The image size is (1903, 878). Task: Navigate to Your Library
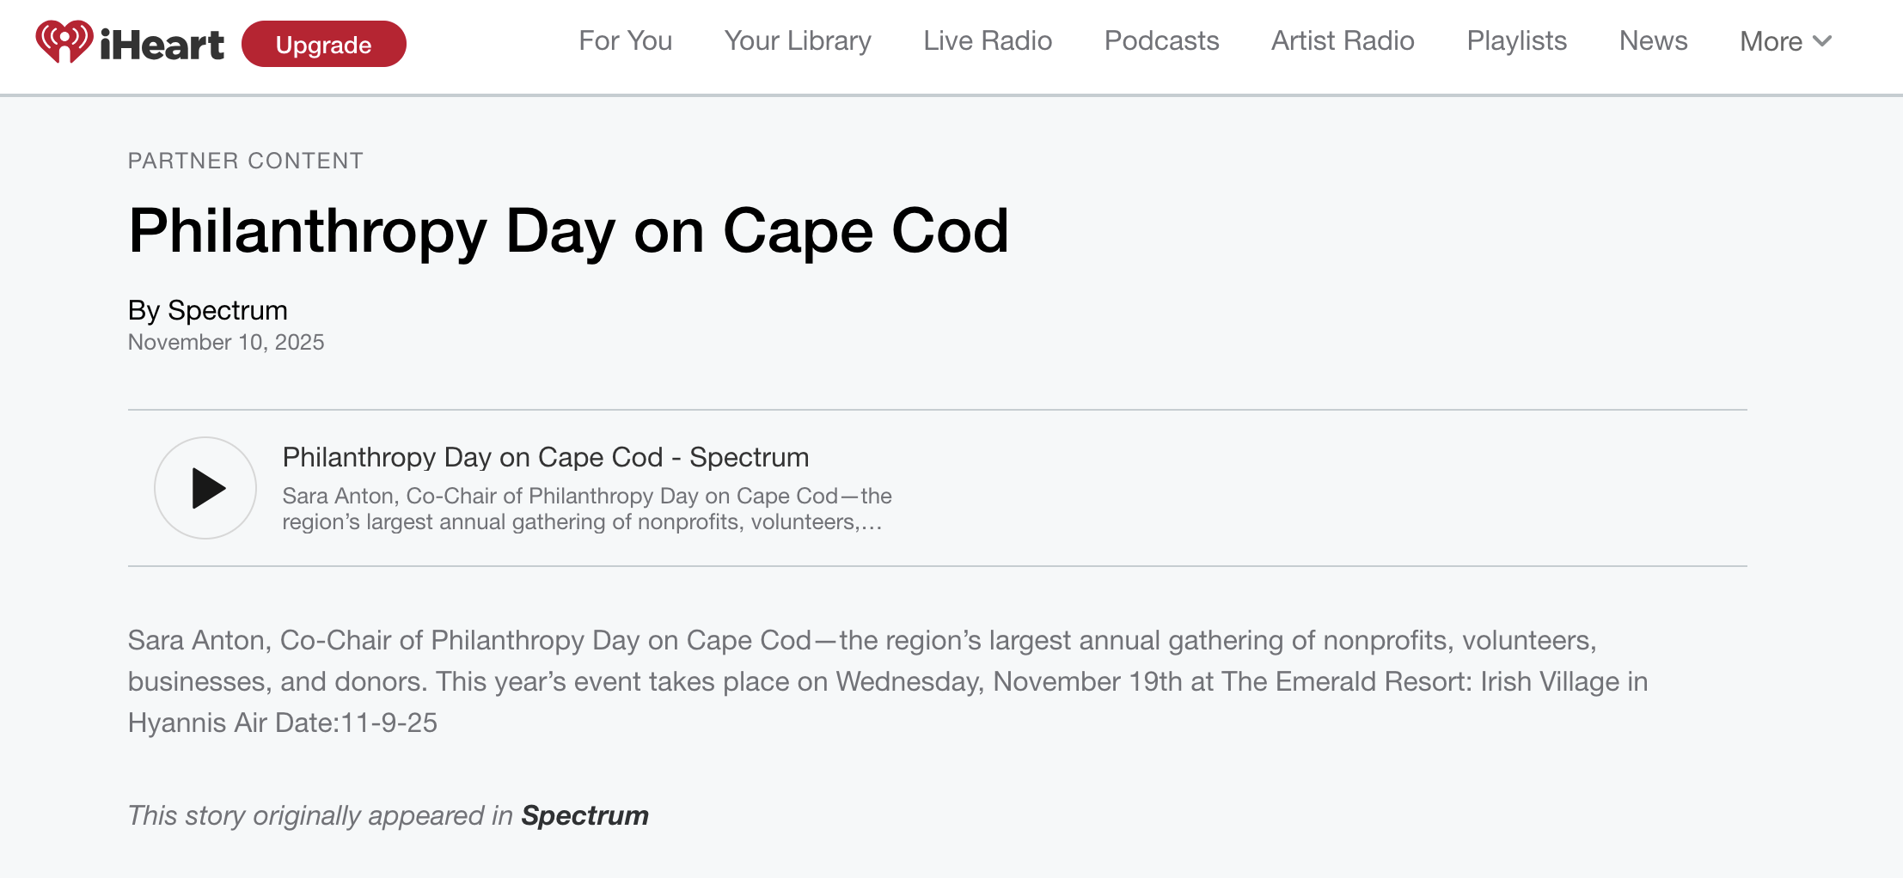[798, 40]
